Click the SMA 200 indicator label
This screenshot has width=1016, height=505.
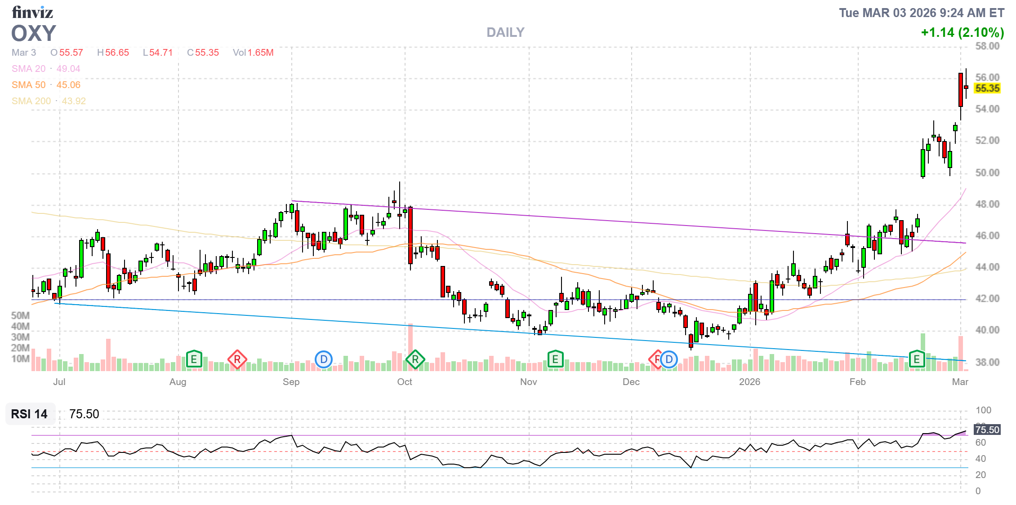pos(31,101)
